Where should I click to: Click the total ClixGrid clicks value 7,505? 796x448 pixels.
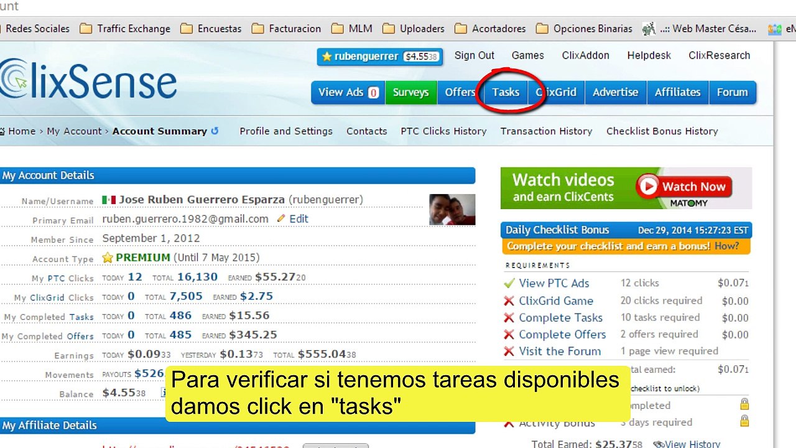pyautogui.click(x=186, y=297)
